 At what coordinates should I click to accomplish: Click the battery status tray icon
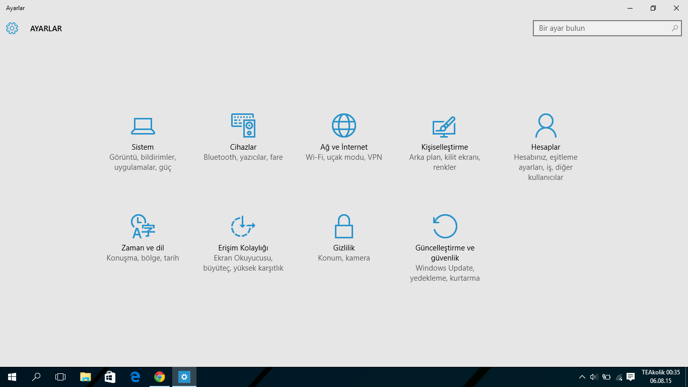click(x=606, y=377)
